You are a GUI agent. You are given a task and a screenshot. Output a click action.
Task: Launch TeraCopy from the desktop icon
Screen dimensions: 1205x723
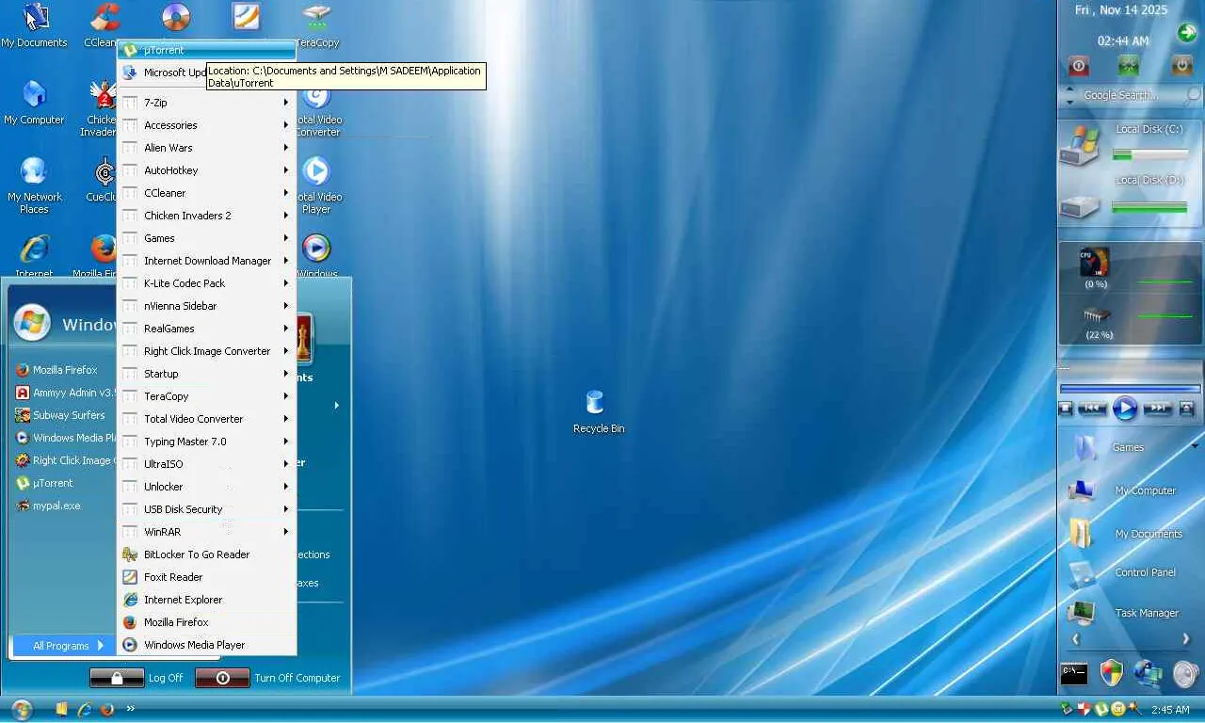(317, 26)
